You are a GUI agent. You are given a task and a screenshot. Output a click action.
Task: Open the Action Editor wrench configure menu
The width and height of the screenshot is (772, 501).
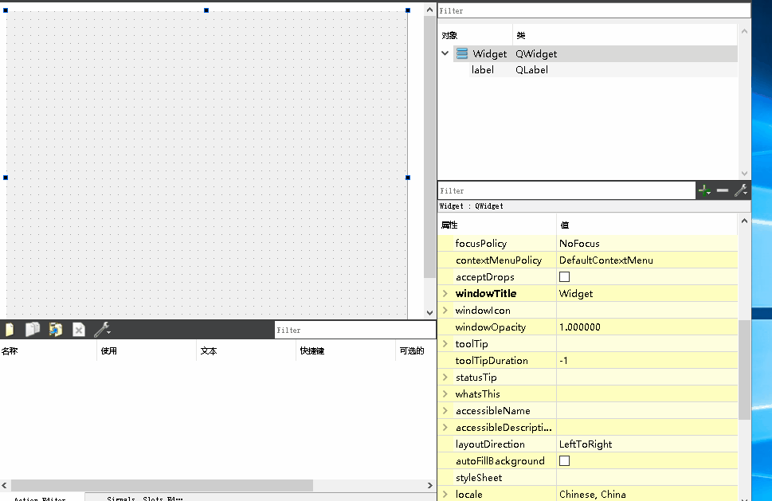coord(102,329)
